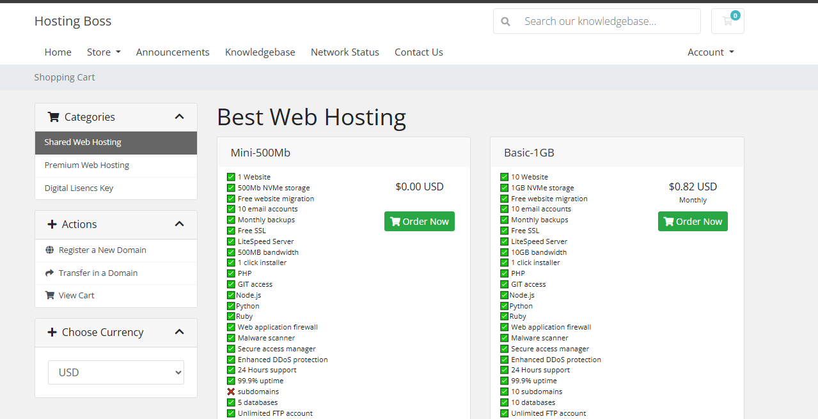This screenshot has width=818, height=419.
Task: Click green check beside '10GB bandwidth'
Action: [x=504, y=252]
